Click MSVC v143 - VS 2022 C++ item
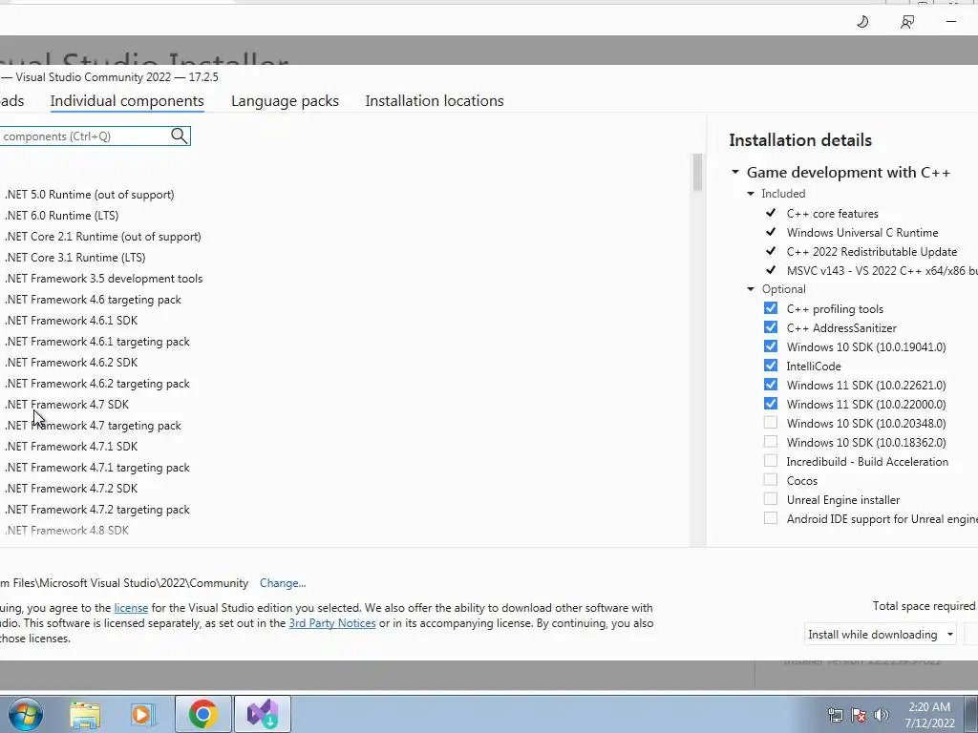This screenshot has width=978, height=733. (x=882, y=270)
